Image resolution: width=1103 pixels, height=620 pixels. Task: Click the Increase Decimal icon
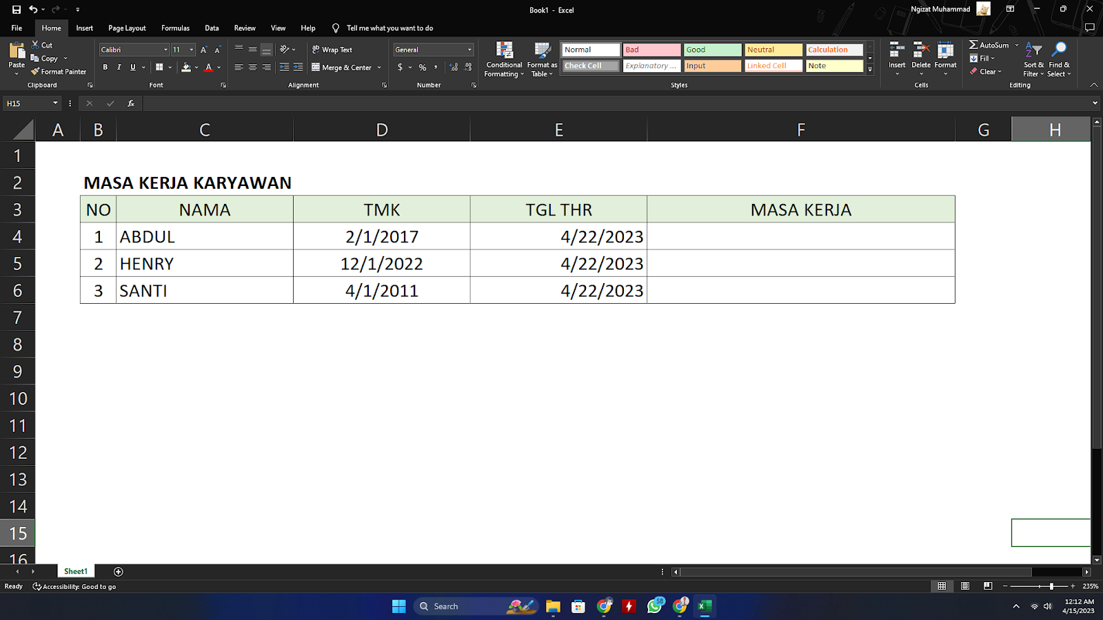454,68
